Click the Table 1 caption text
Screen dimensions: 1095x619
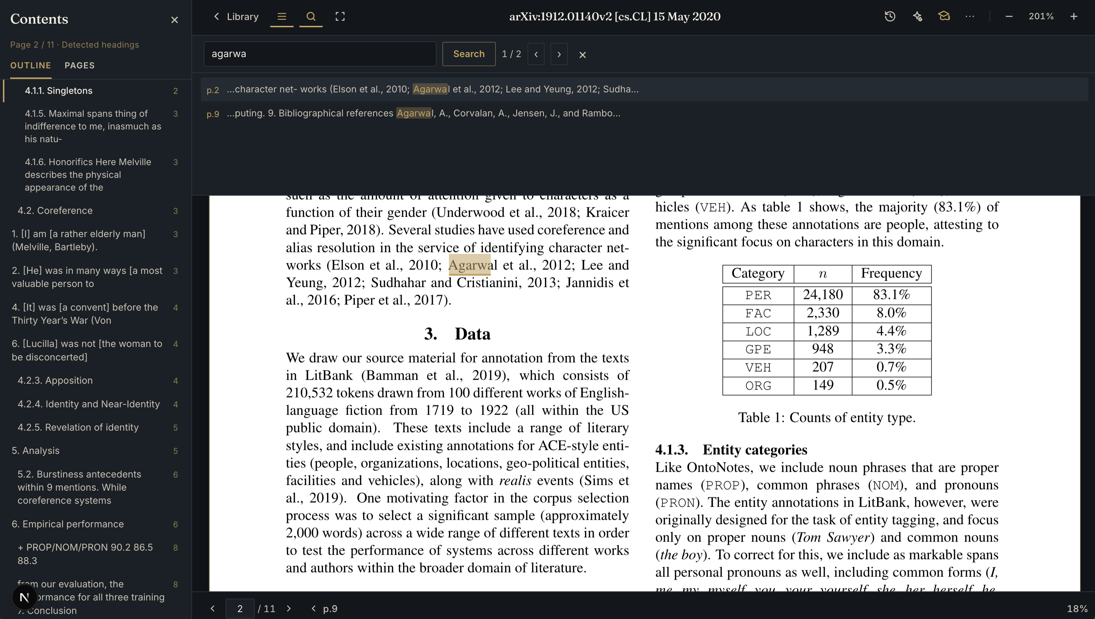(x=827, y=418)
